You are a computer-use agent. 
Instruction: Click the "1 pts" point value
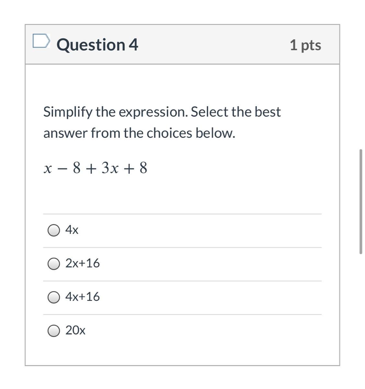[305, 45]
